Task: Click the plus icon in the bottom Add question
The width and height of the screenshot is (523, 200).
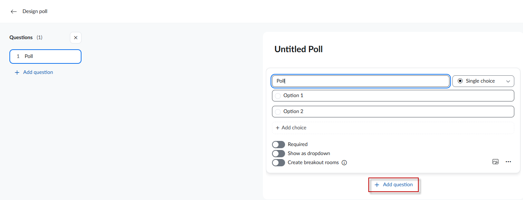Action: 377,185
